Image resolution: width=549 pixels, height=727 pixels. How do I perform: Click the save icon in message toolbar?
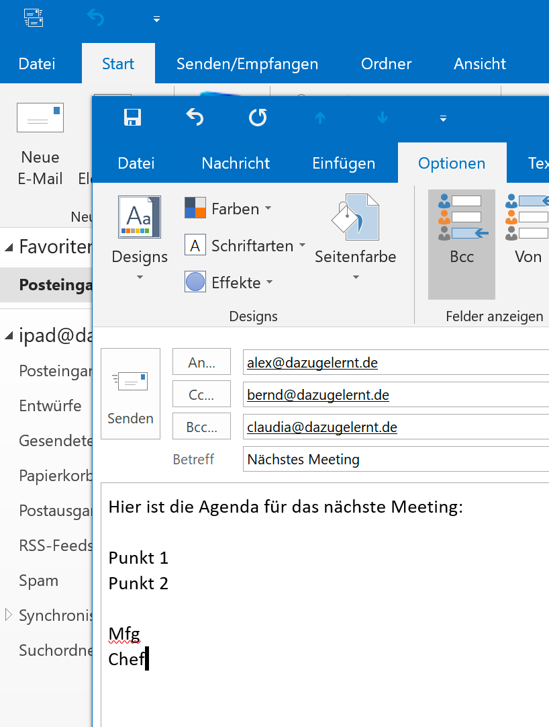pos(133,118)
